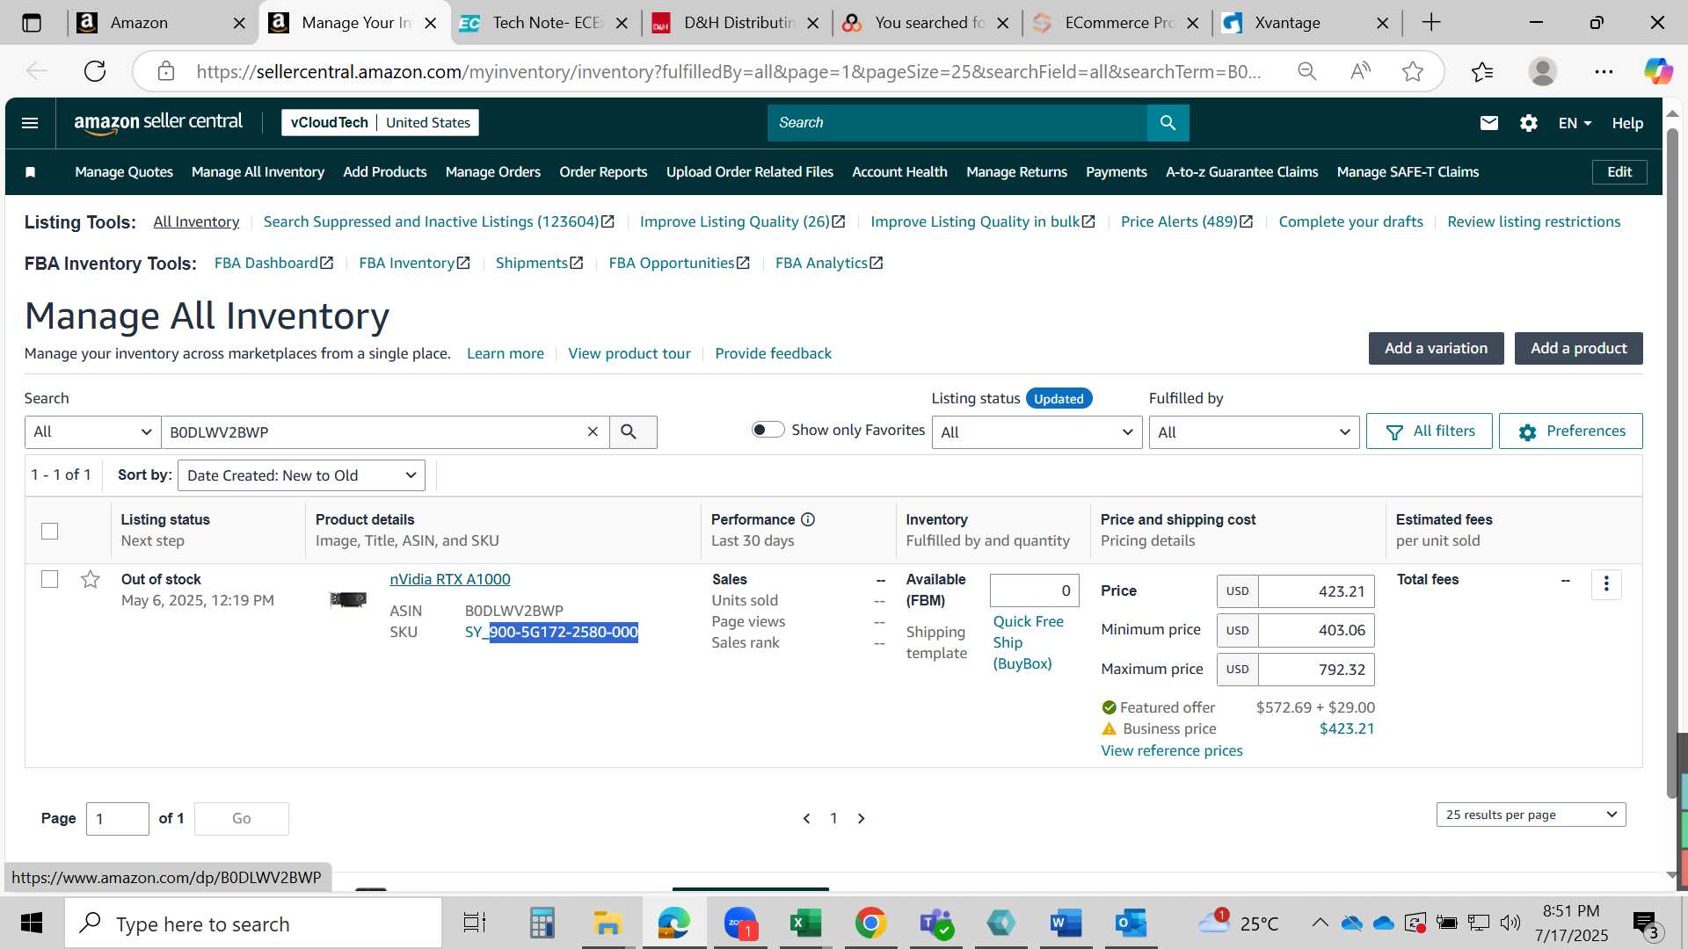Click the Price USD input field
The image size is (1688, 949).
click(1316, 591)
